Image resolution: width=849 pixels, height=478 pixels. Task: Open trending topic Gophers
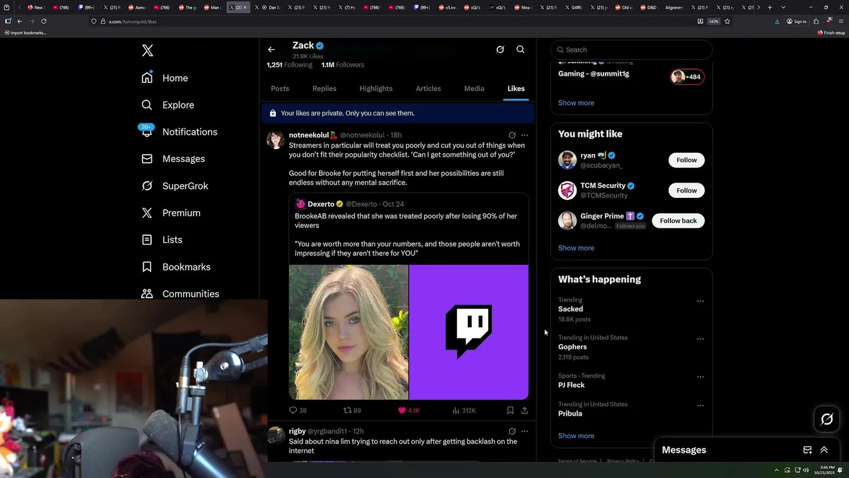pyautogui.click(x=572, y=347)
